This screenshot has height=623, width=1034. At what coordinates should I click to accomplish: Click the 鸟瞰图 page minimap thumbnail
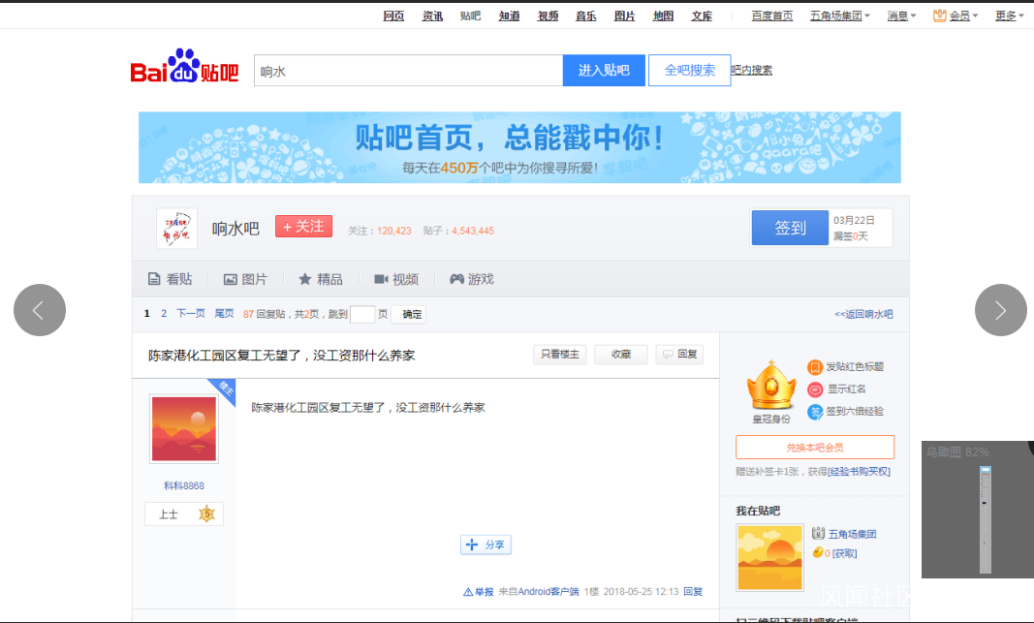point(986,519)
